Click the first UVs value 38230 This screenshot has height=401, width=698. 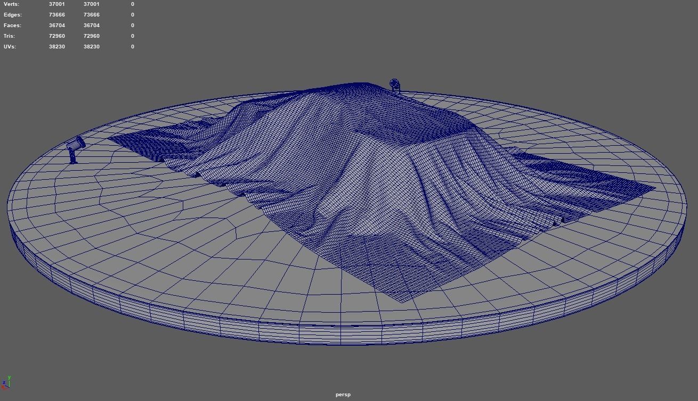[x=57, y=47]
